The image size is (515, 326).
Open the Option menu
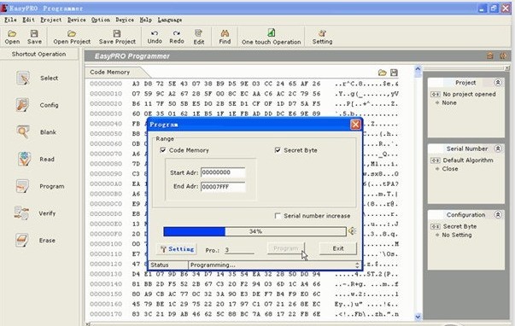(x=101, y=20)
